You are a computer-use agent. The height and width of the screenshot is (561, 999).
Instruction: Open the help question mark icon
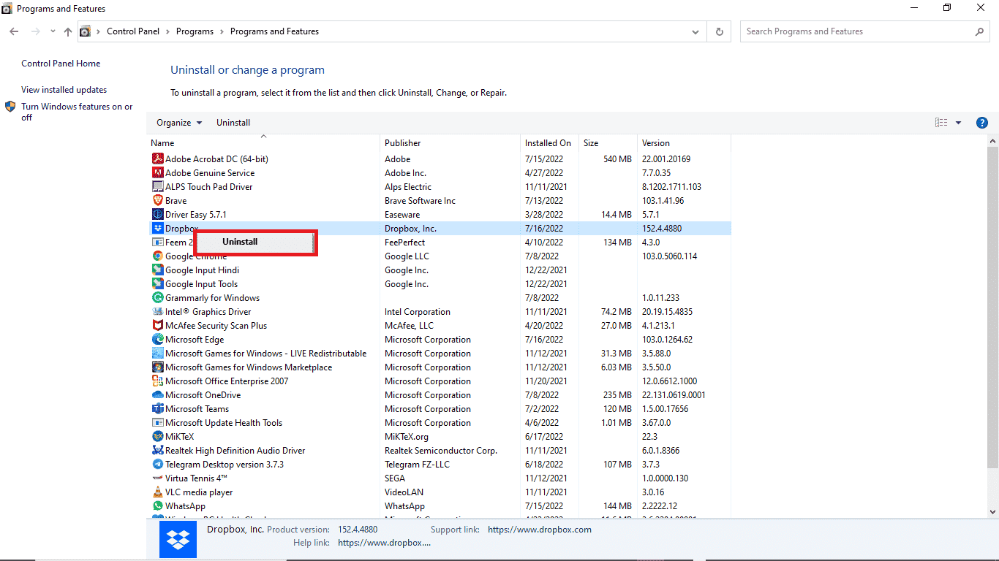pyautogui.click(x=982, y=123)
